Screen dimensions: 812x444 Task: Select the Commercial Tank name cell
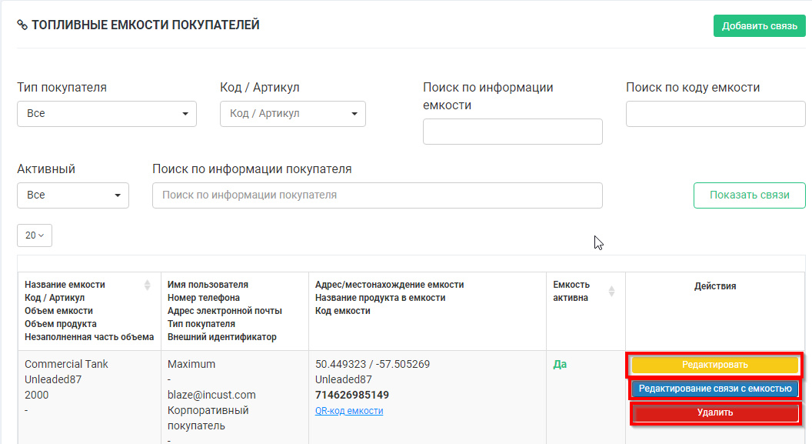66,364
